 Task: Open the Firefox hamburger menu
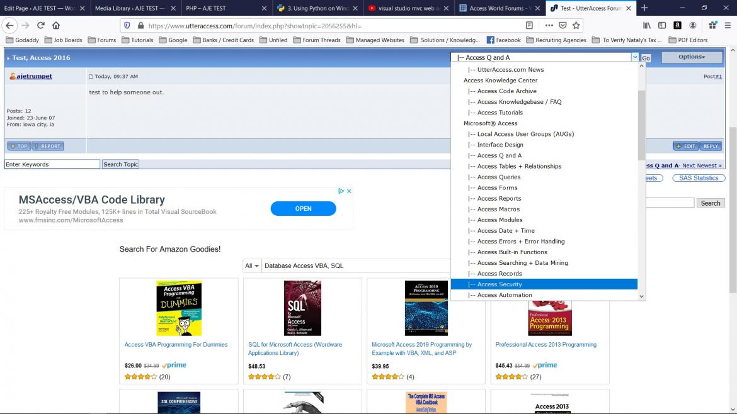pyautogui.click(x=728, y=25)
